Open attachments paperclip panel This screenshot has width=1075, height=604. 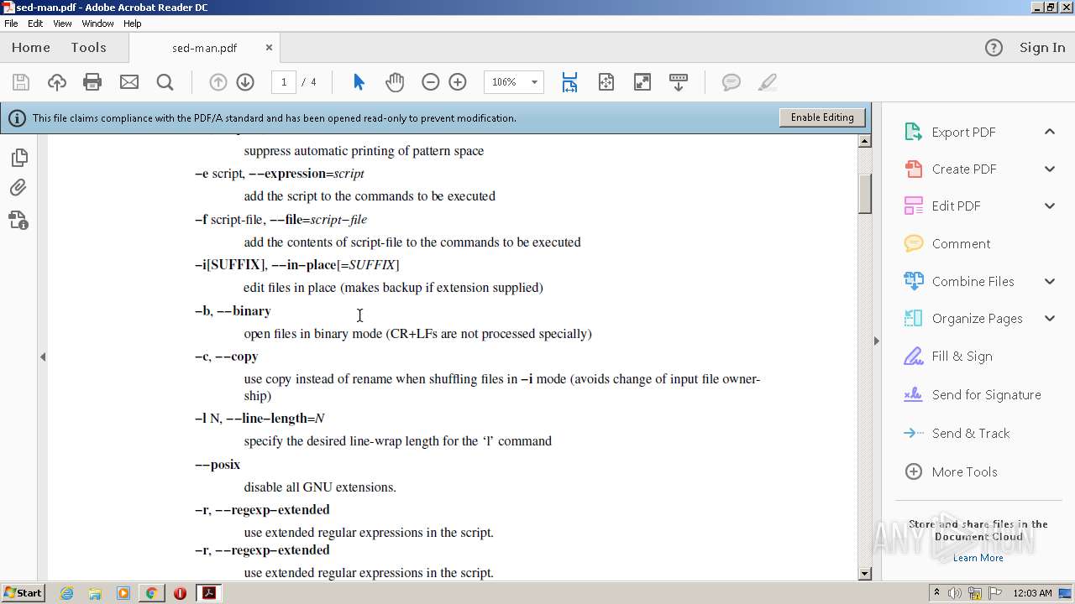pyautogui.click(x=18, y=188)
